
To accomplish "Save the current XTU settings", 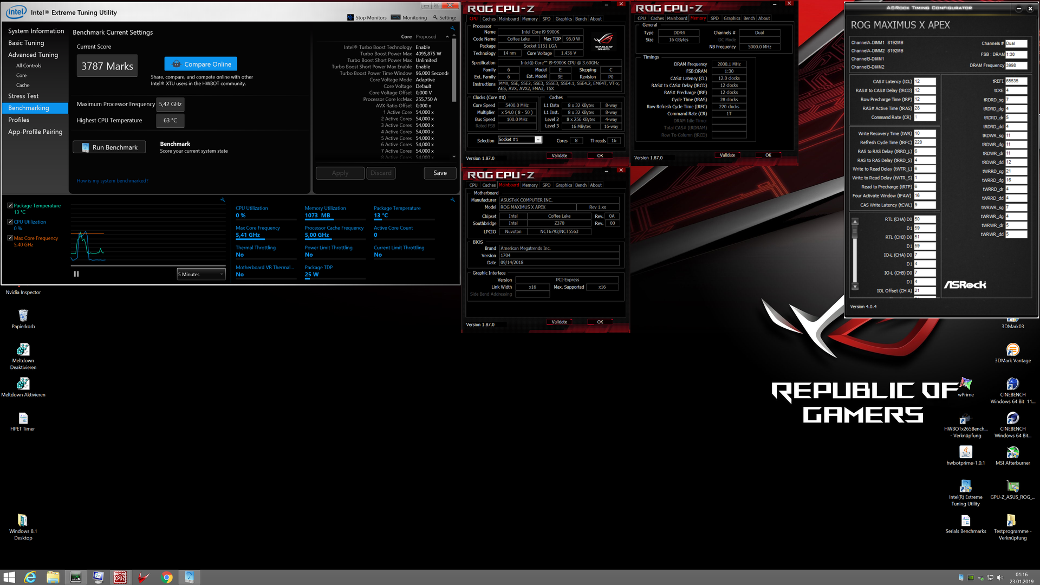I will pyautogui.click(x=440, y=173).
